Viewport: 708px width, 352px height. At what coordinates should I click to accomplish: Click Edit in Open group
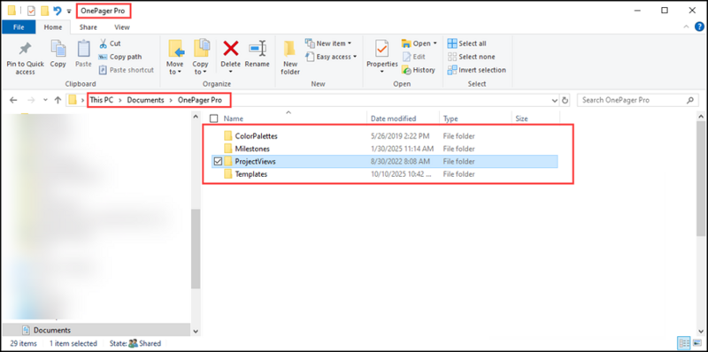click(x=413, y=57)
